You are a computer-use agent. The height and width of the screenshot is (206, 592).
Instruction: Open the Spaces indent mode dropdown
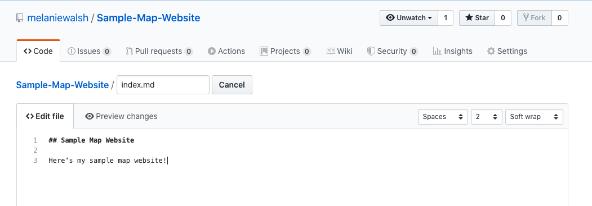pos(443,117)
